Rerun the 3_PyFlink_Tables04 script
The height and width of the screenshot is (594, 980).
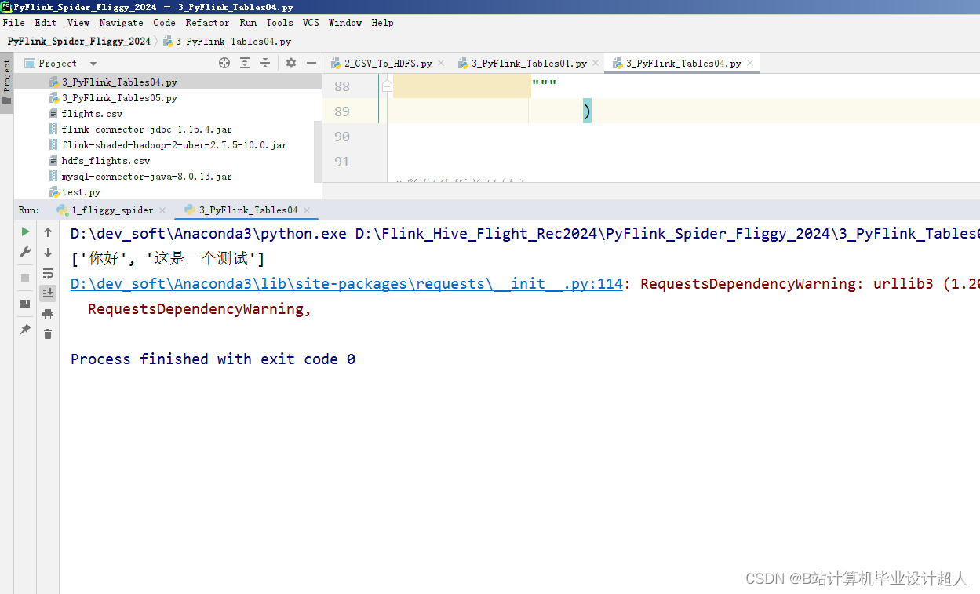coord(25,231)
